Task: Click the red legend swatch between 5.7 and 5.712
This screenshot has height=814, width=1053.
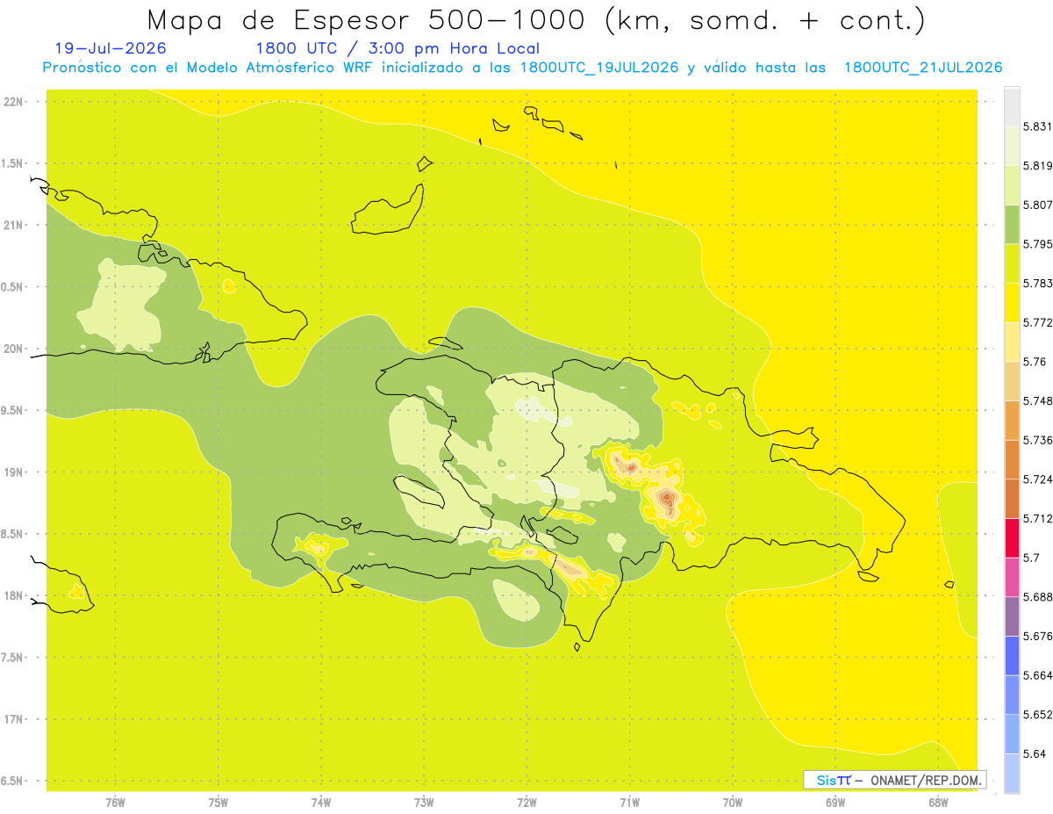Action: click(1012, 537)
